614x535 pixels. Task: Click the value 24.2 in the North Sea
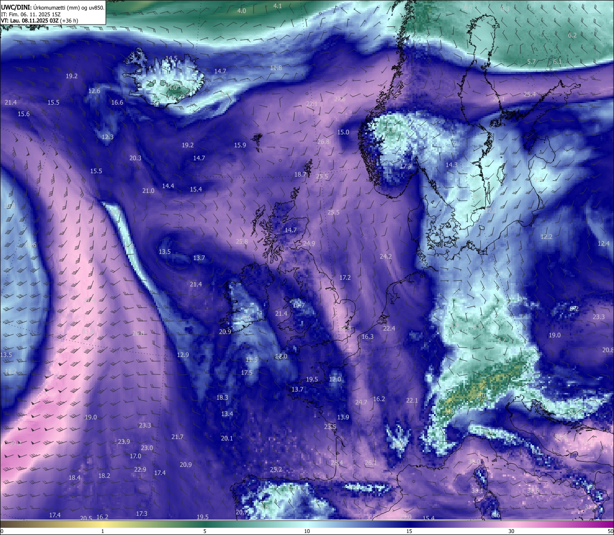[386, 256]
